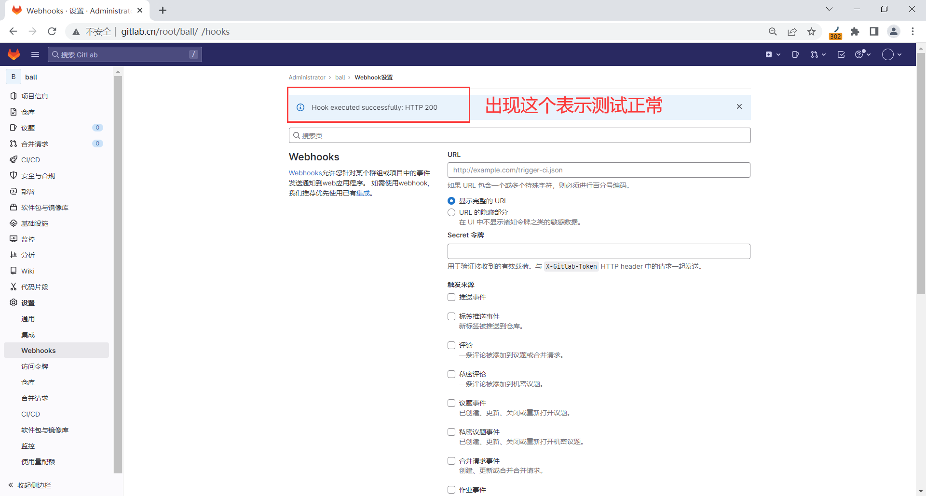
Task: Open the 监控 monitoring section
Action: tap(28, 239)
